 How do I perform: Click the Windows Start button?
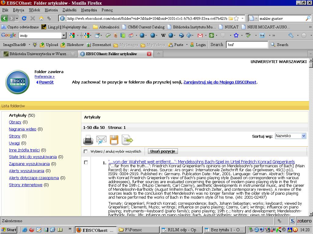click(9, 230)
